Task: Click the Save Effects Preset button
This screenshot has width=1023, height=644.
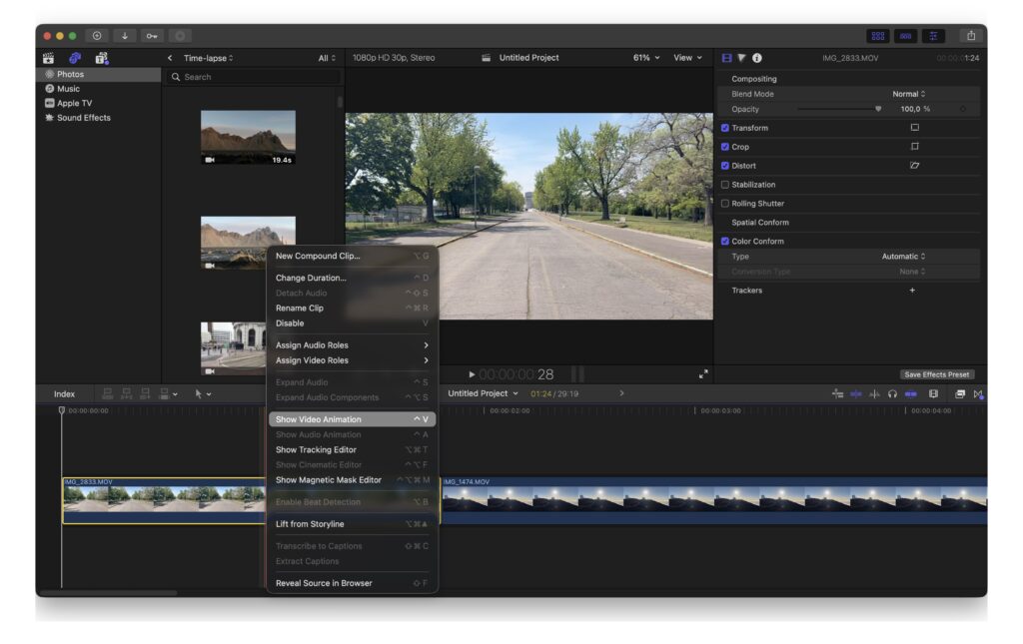Action: tap(936, 374)
